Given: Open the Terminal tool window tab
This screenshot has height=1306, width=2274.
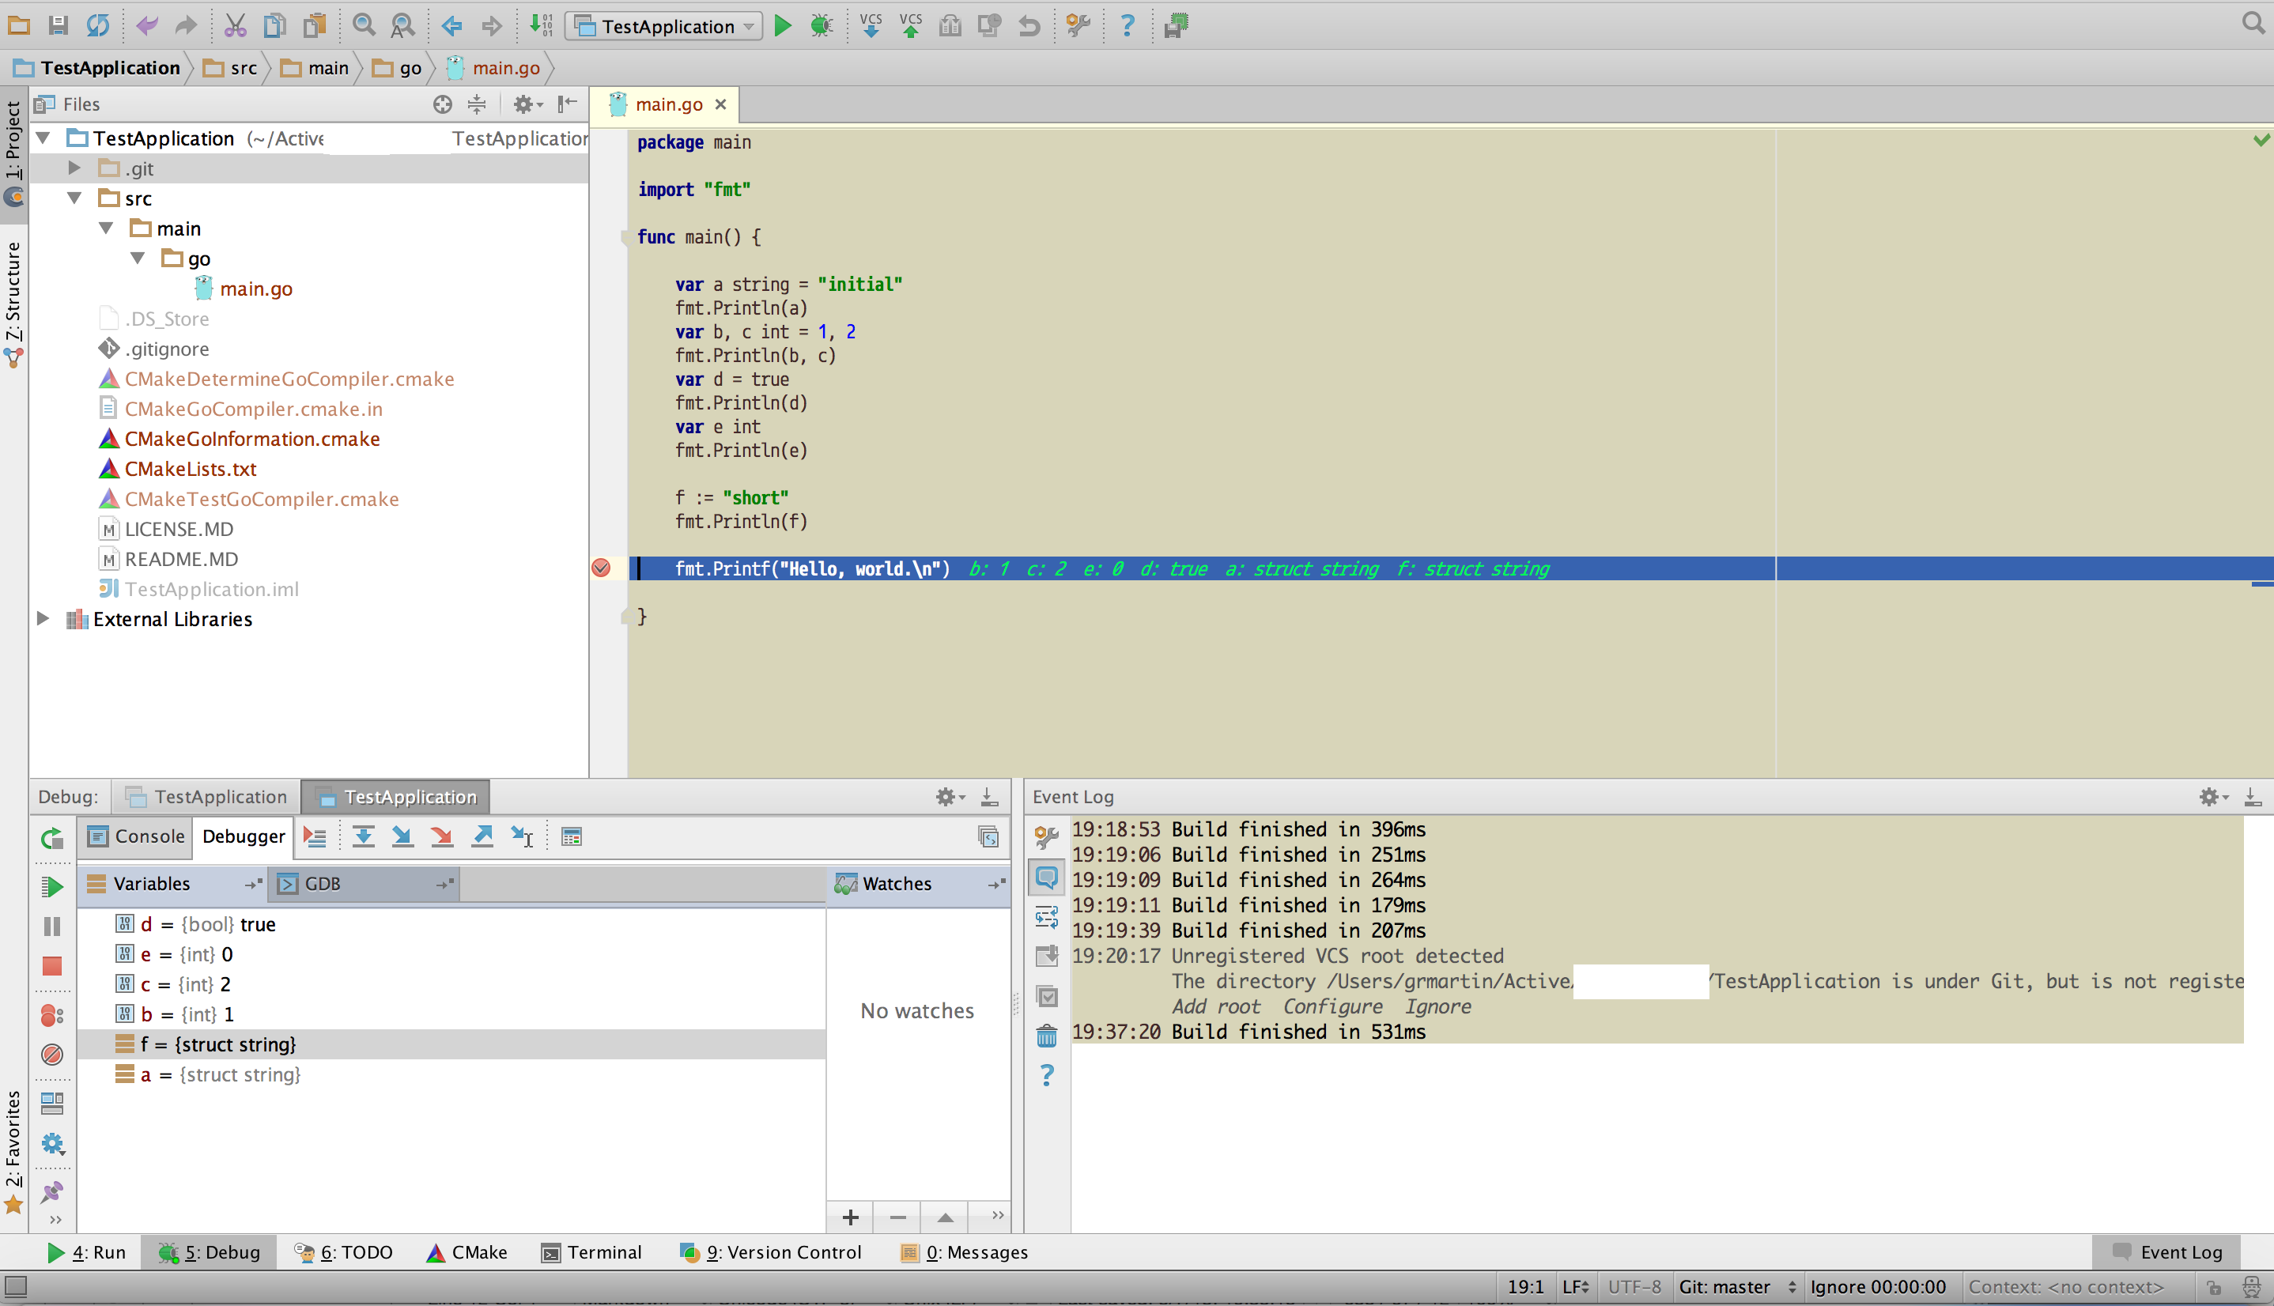Looking at the screenshot, I should pyautogui.click(x=592, y=1252).
